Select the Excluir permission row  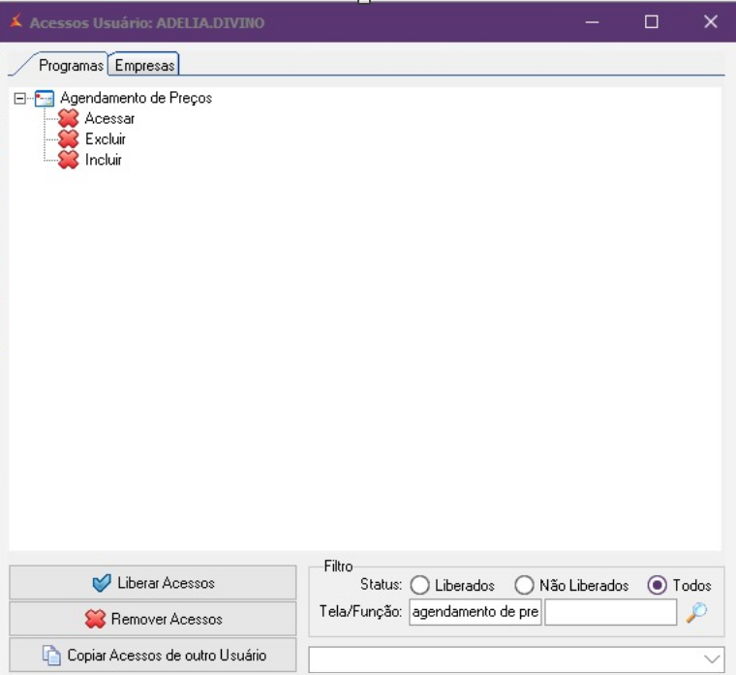coord(106,138)
